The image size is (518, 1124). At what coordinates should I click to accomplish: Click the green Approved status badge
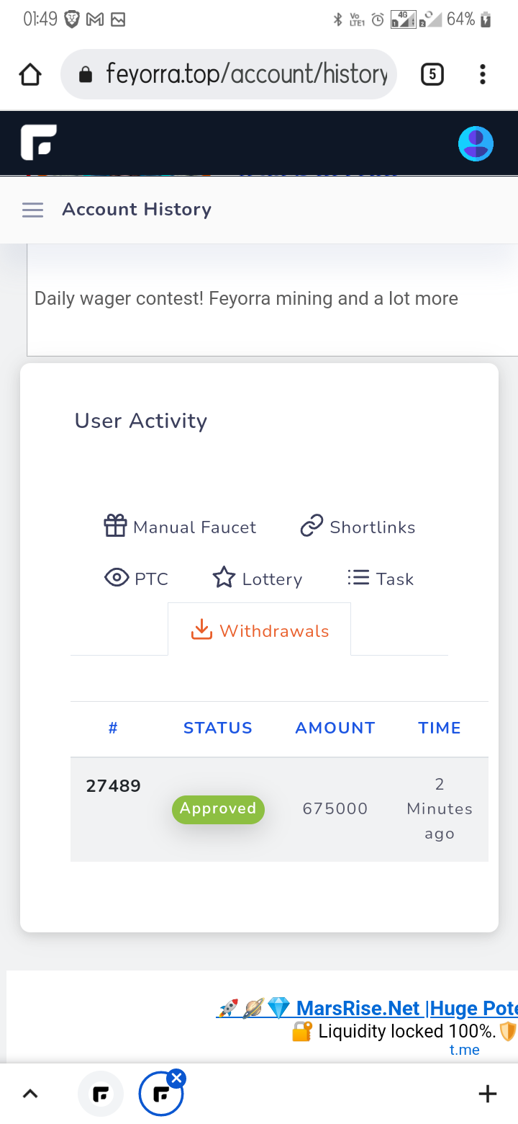click(218, 808)
